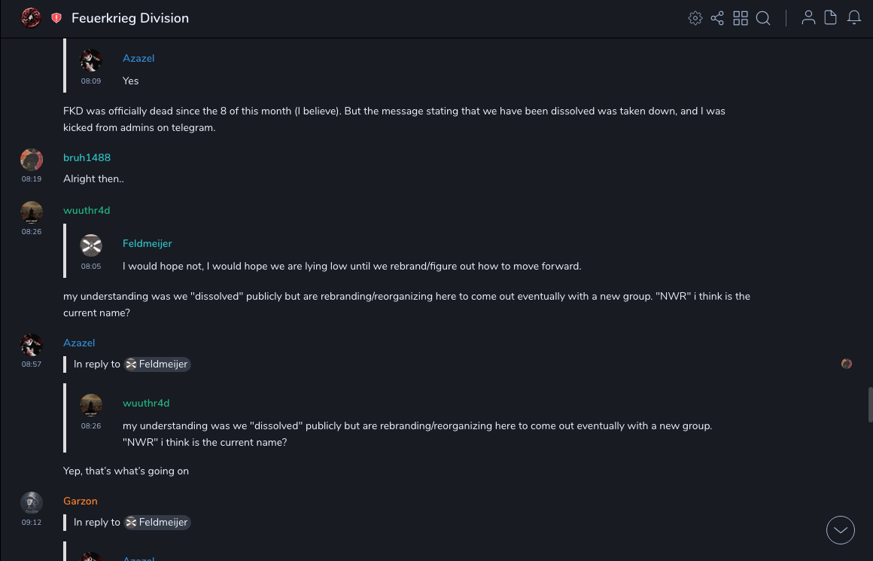The height and width of the screenshot is (561, 873).
Task: Click the 08:57 timestamp under Azazel's avatar
Action: click(x=31, y=364)
